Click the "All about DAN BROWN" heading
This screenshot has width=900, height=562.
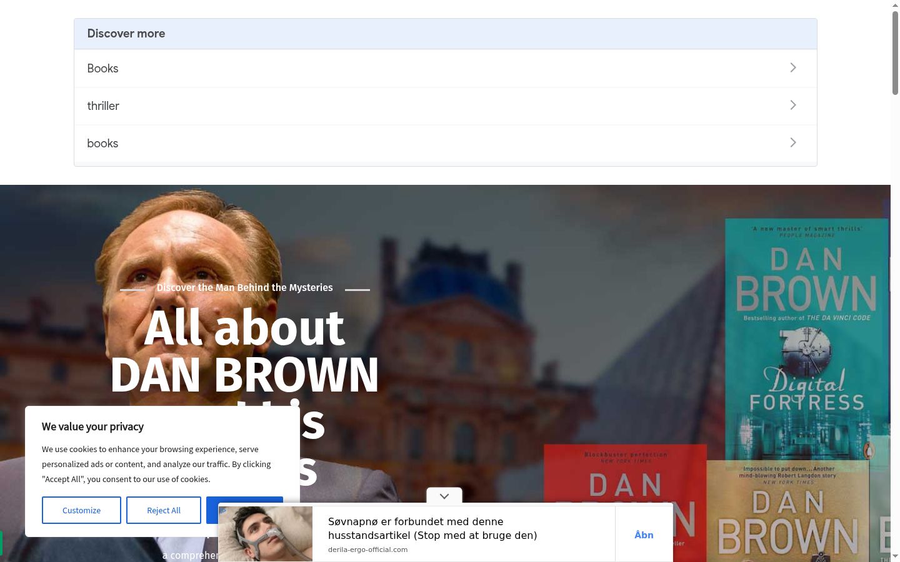point(244,351)
